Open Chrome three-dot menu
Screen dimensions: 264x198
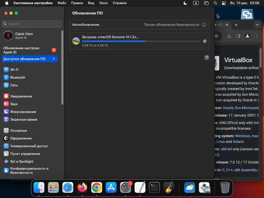click(257, 36)
